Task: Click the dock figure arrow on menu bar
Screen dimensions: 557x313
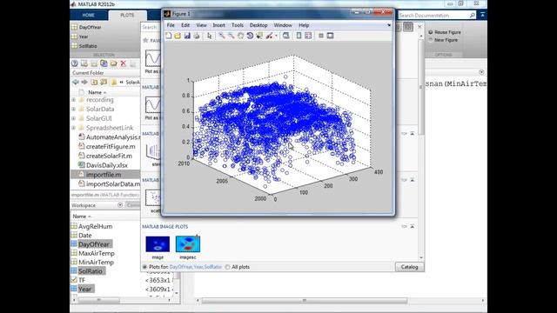Action: coord(389,25)
